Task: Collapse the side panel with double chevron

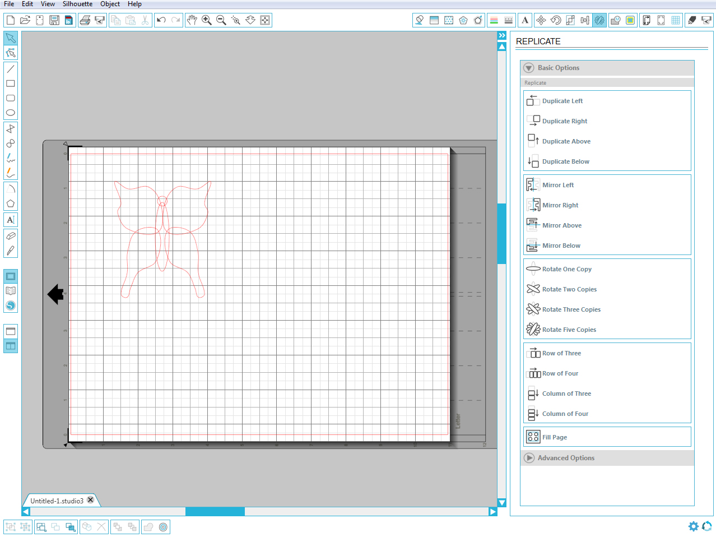Action: [502, 35]
